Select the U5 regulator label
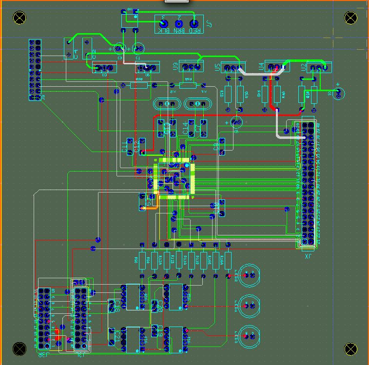 pyautogui.click(x=217, y=68)
